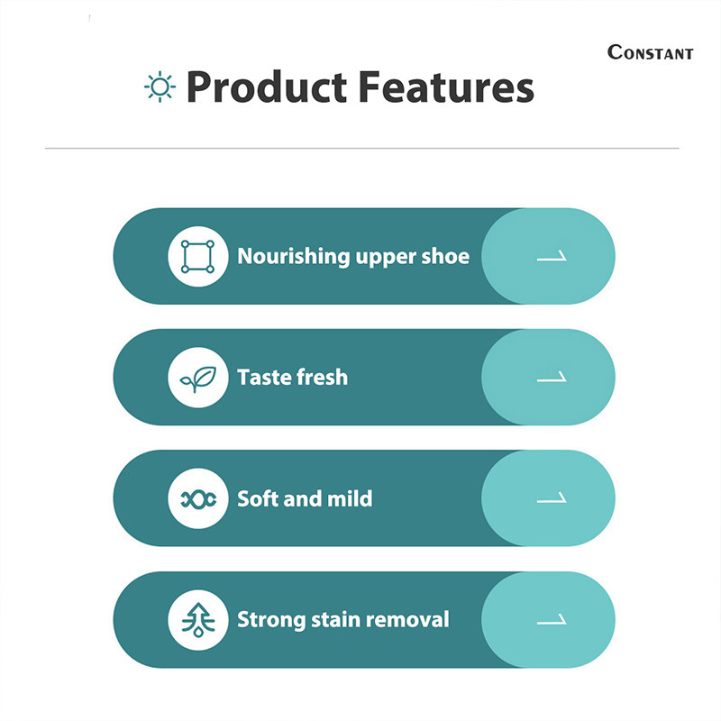Click the tree droplet icon for Strong stain removal
This screenshot has width=721, height=721.
point(197,620)
